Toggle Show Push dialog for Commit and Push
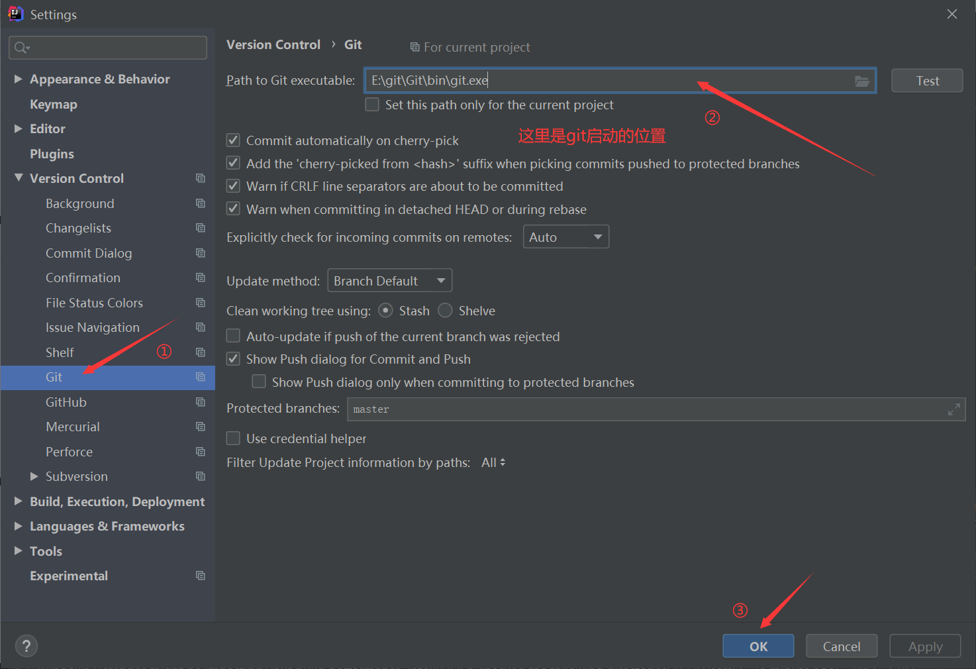The image size is (976, 669). coord(233,359)
